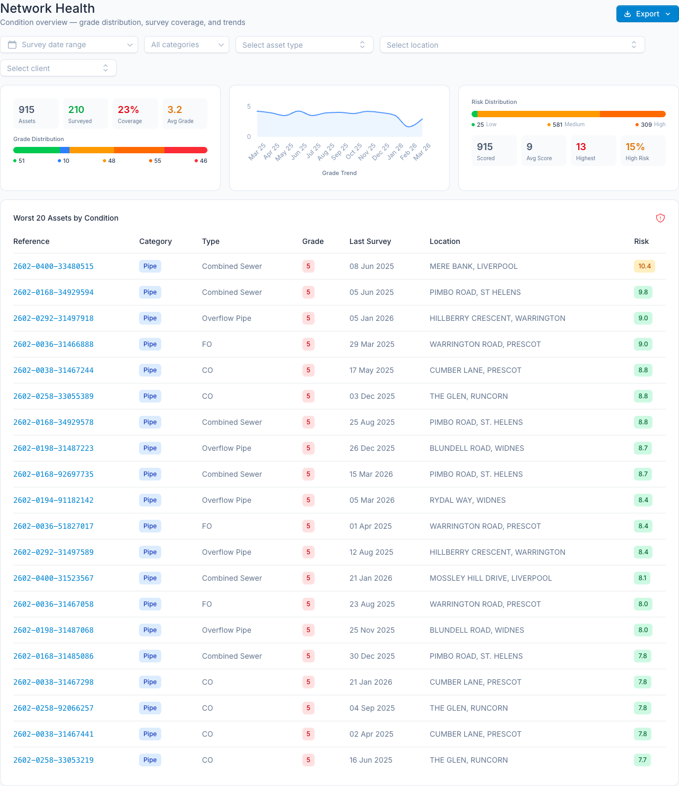Open asset 2602-0168-92697735
This screenshot has height=786, width=679.
point(54,474)
